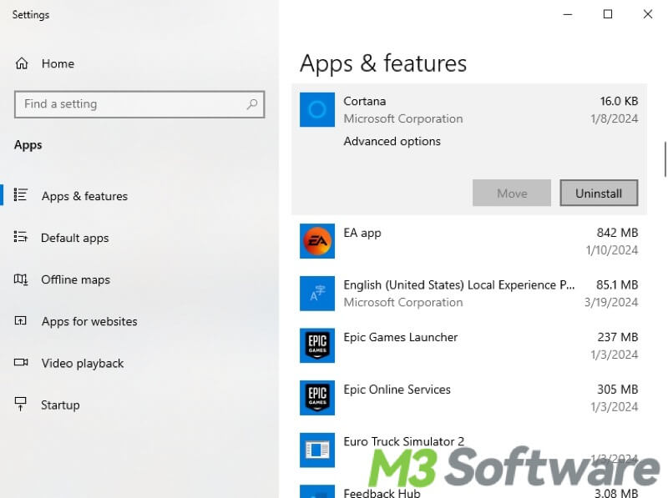The width and height of the screenshot is (668, 498).
Task: Click the Apps & features page heading
Action: click(383, 64)
